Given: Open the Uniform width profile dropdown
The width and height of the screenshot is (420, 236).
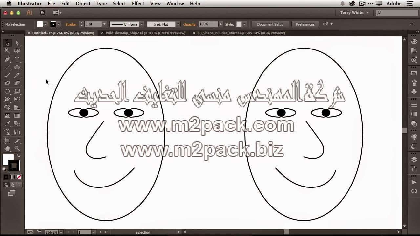Looking at the screenshot, I should coord(142,24).
